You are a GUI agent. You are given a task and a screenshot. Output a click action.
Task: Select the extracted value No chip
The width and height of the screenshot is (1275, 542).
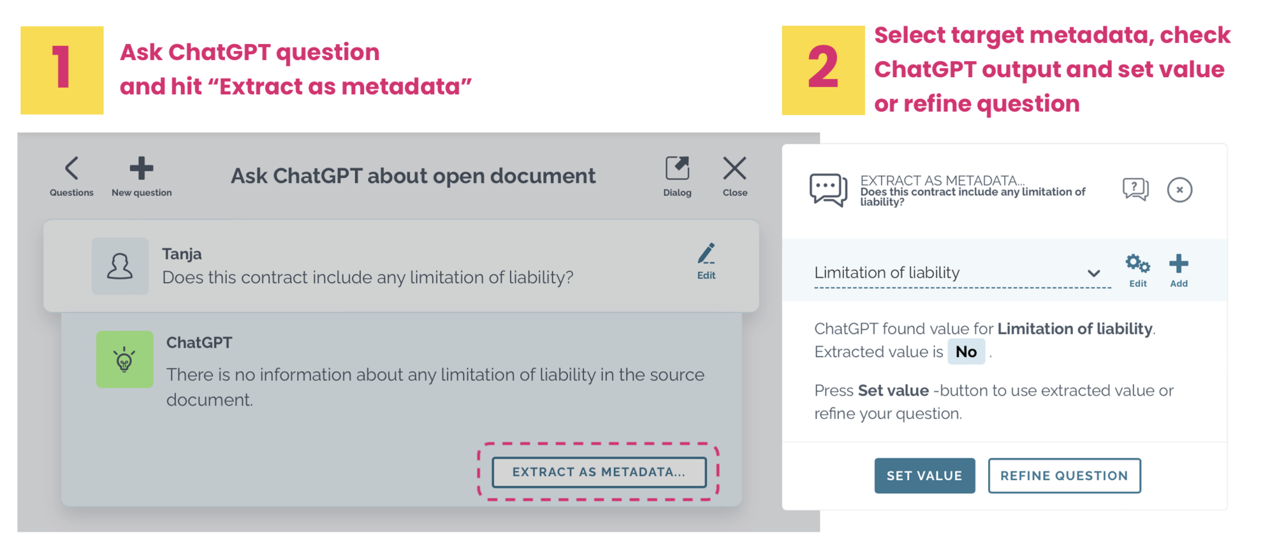966,352
